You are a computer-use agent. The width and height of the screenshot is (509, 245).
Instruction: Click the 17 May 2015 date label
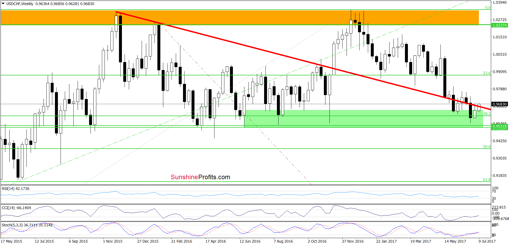click(x=11, y=241)
